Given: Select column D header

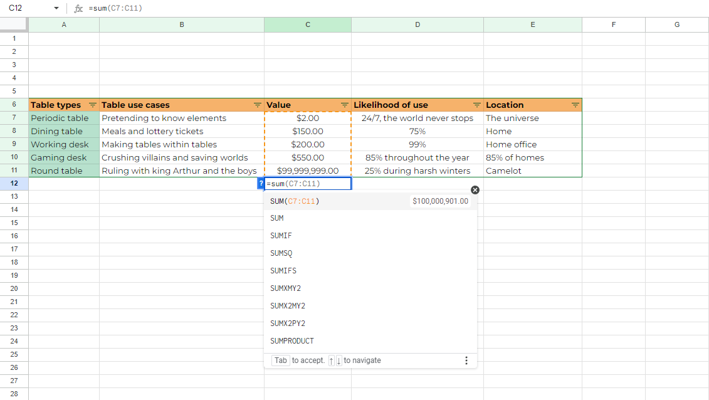Looking at the screenshot, I should (x=418, y=25).
